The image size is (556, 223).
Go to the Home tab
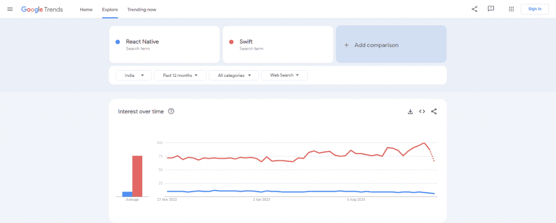coord(86,10)
